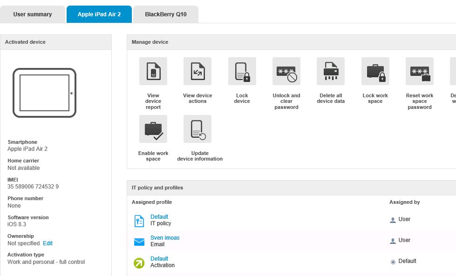456x276 pixels.
Task: Click the Lock work space label
Action: tap(375, 98)
